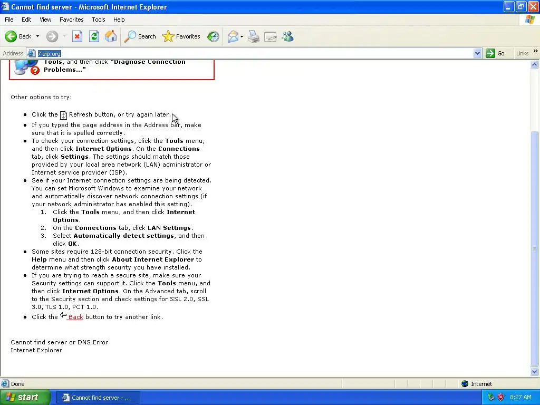Minimize the Internet Explorer window
The image size is (540, 405).
[x=509, y=6]
